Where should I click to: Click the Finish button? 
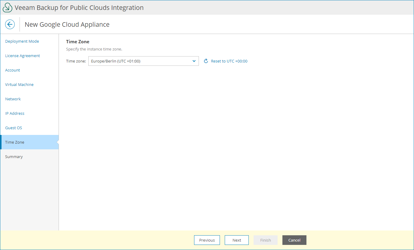[x=266, y=240]
